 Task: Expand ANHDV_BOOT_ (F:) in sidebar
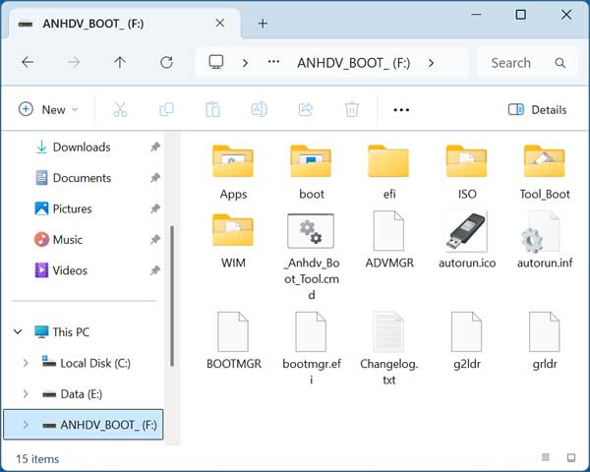(x=26, y=425)
